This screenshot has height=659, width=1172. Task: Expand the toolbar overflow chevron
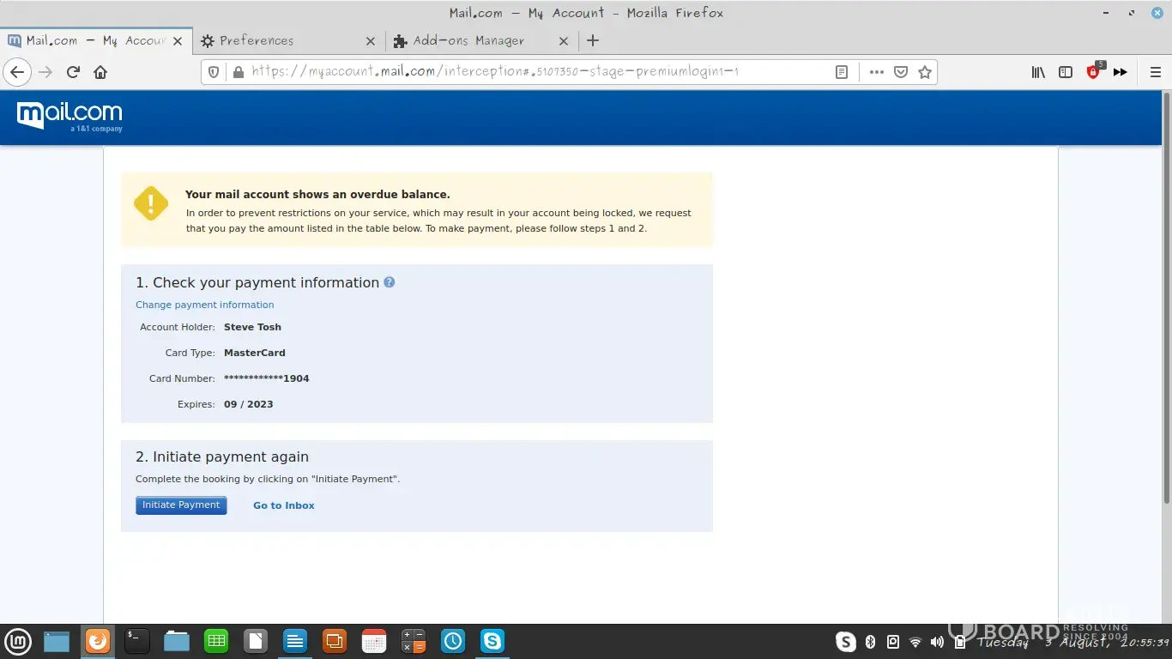coord(1120,72)
